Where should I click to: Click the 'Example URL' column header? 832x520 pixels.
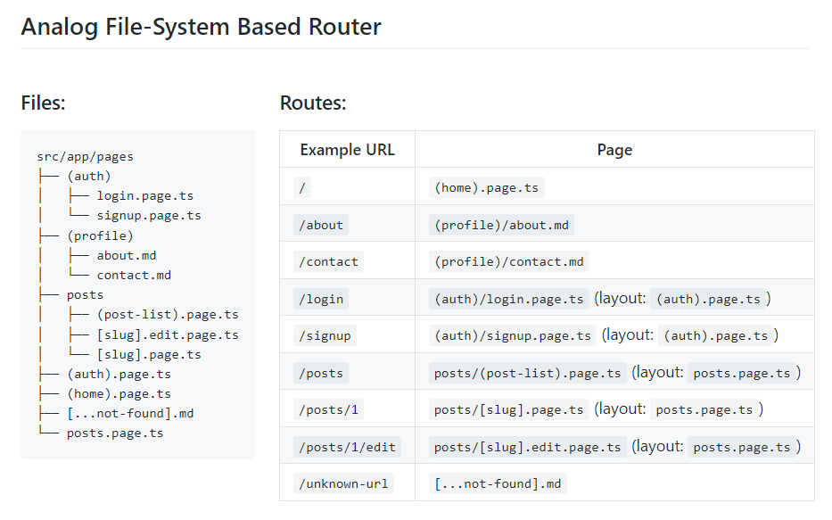pyautogui.click(x=348, y=150)
